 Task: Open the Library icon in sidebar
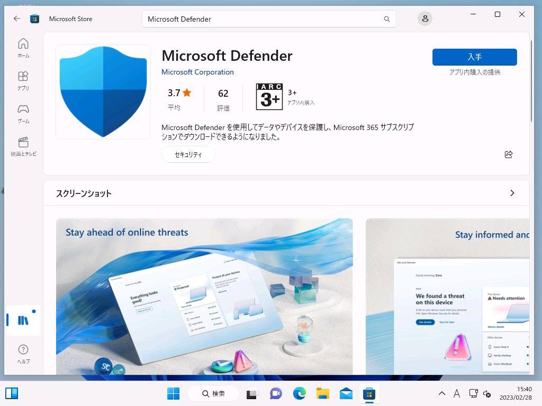click(23, 320)
